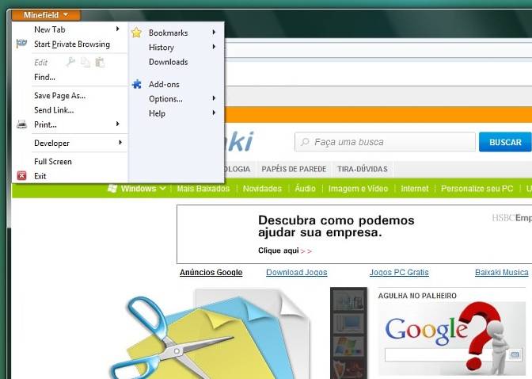Click the Windows logo in green bar
Viewport: 532px width, 379px height.
[112, 188]
